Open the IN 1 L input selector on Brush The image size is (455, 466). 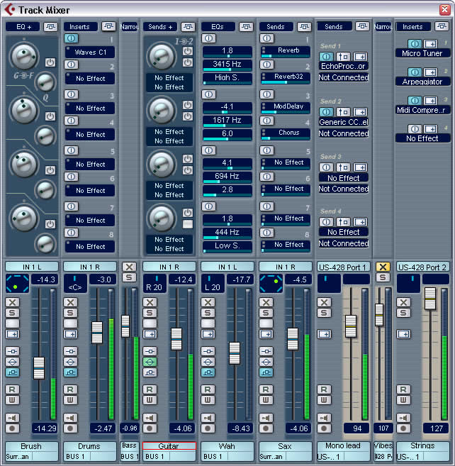[30, 267]
